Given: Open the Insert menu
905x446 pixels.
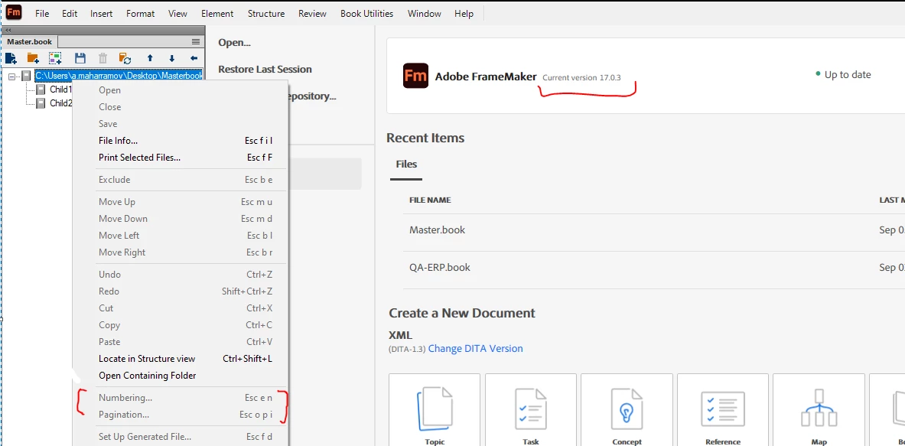Looking at the screenshot, I should pos(102,13).
